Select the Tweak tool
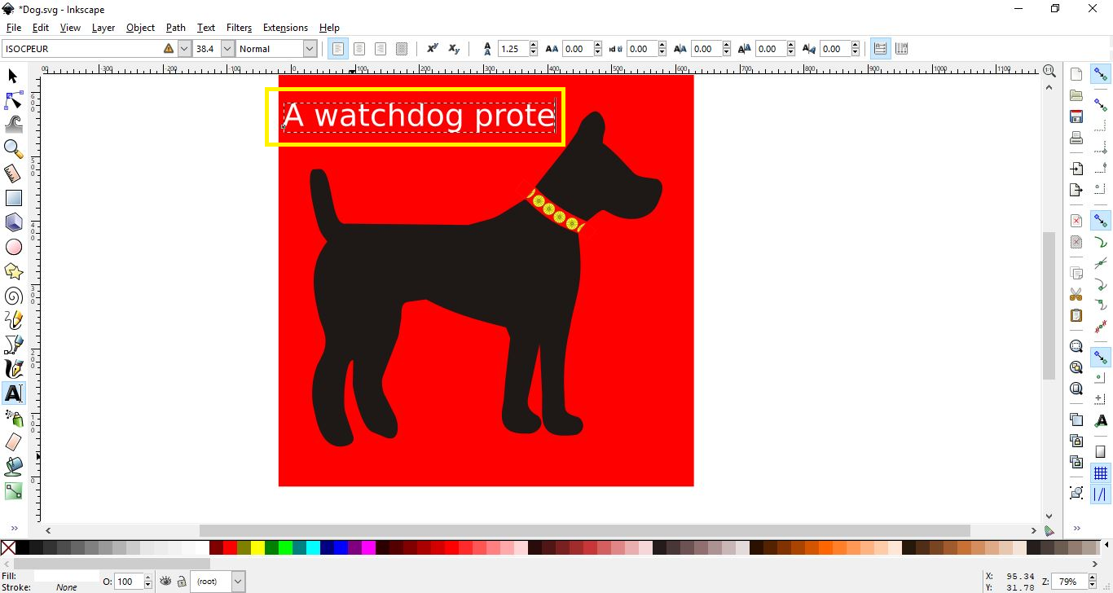1113x593 pixels. pyautogui.click(x=12, y=124)
